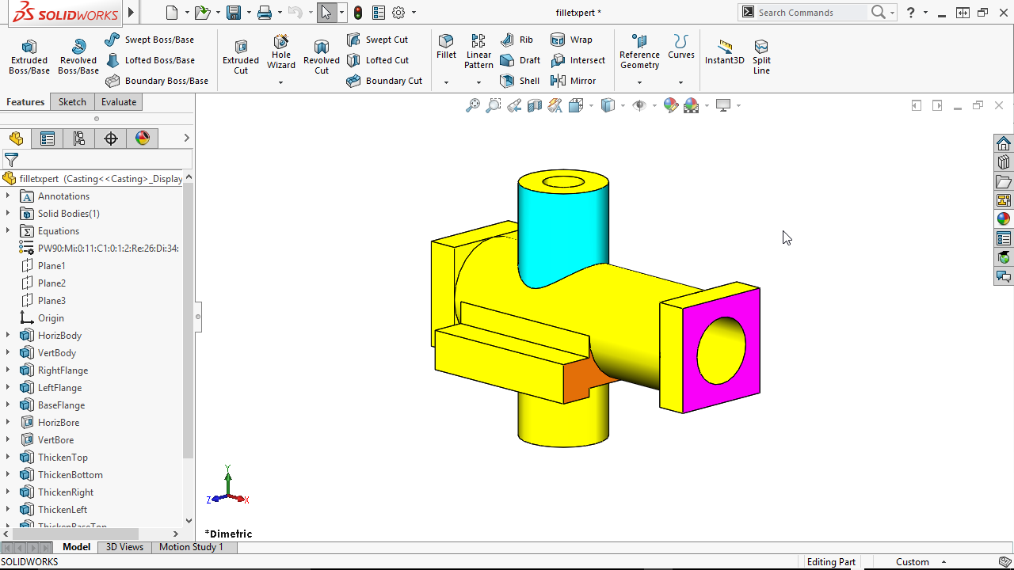Image resolution: width=1014 pixels, height=570 pixels.
Task: Click the Editing Part status button
Action: 831,561
